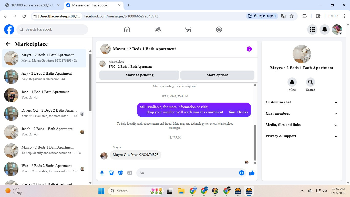Open the notifications bell
This screenshot has width=350, height=197.
point(325,29)
